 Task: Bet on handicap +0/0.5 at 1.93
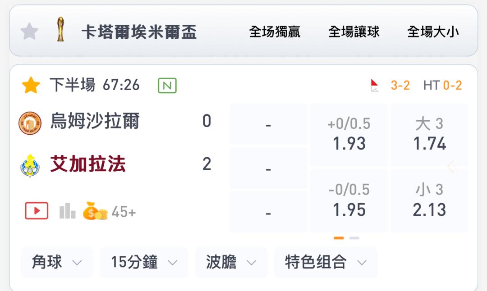click(x=349, y=135)
